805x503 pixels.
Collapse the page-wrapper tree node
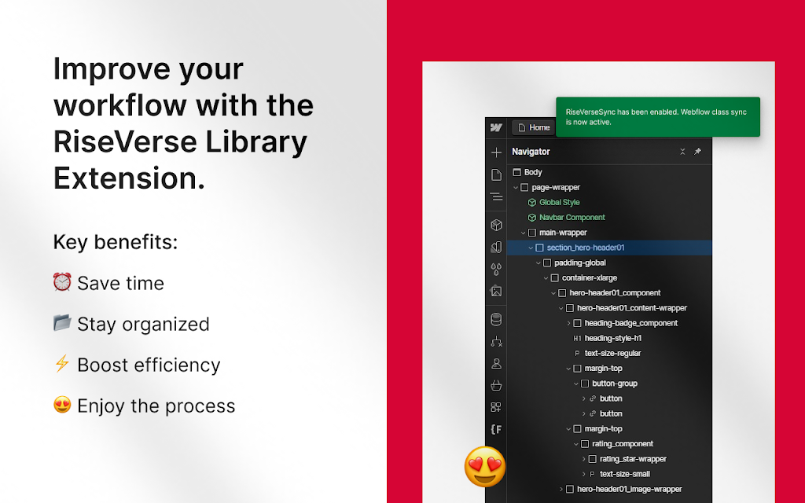[x=516, y=187]
